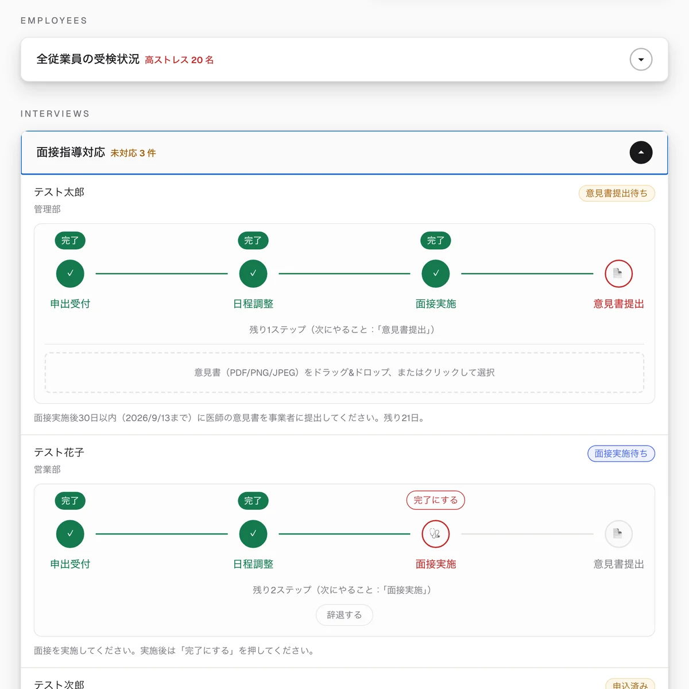
Task: Click the 辞退する button for テスト花子
Action: [x=344, y=615]
